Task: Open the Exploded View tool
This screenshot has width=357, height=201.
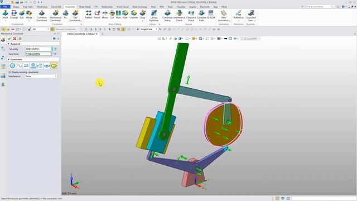Action: [x=251, y=16]
